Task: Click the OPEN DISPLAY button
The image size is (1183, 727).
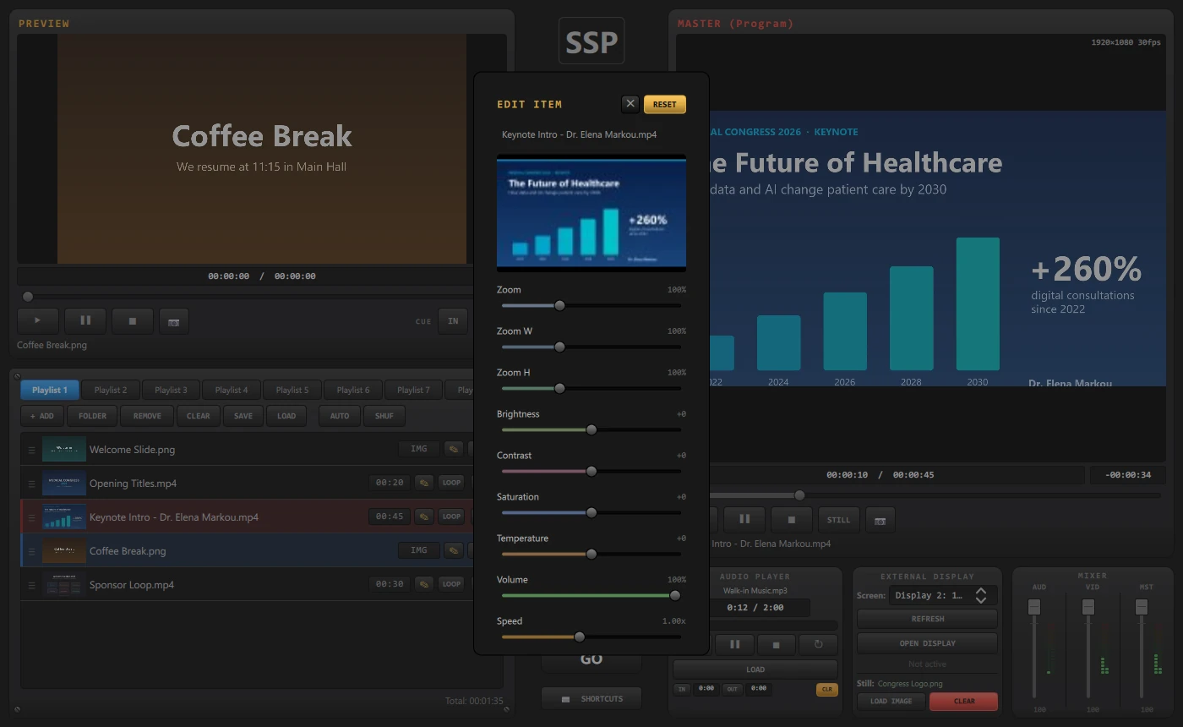Action: pos(927,643)
